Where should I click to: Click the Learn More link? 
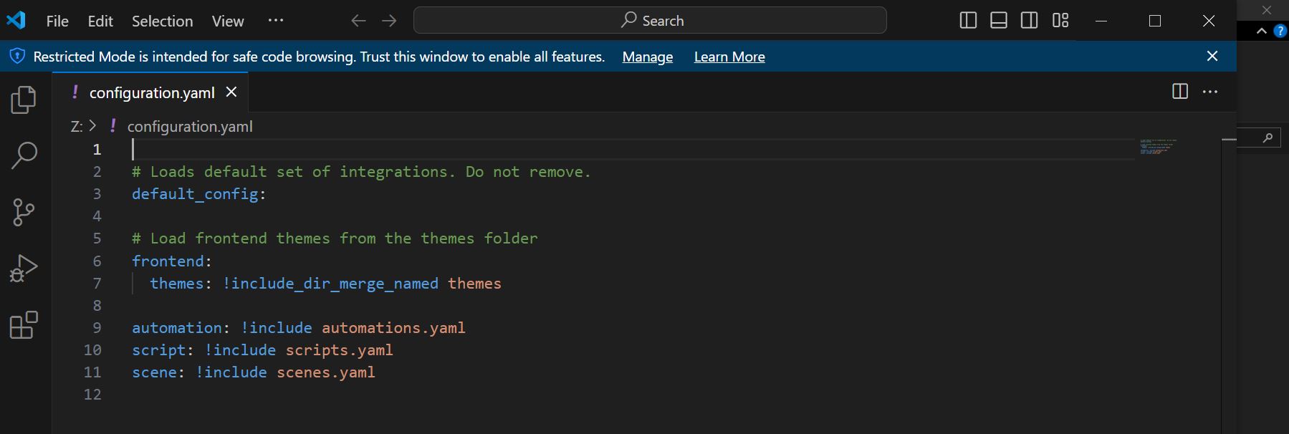coord(729,57)
